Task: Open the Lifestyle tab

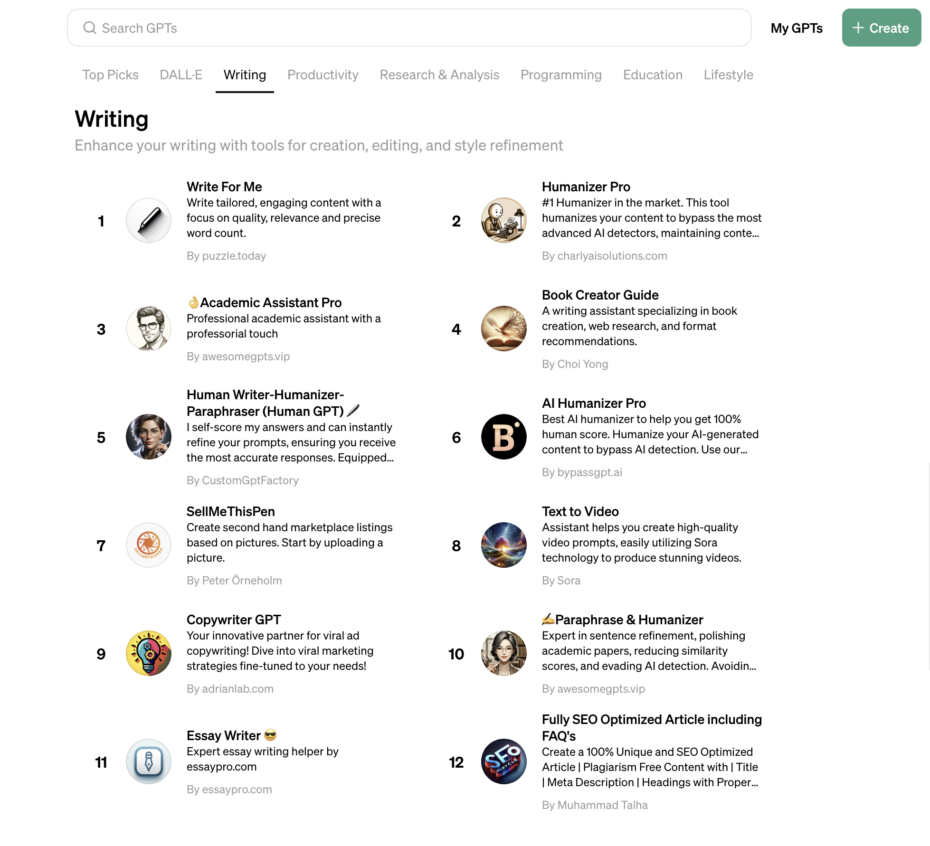Action: 729,75
